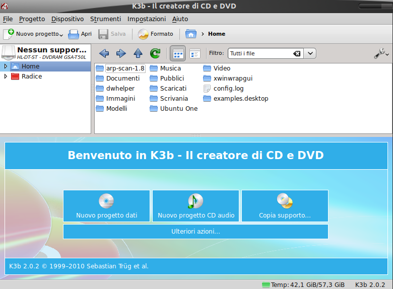This screenshot has width=393, height=289.
Task: Open the Progetto menu
Action: [x=32, y=19]
